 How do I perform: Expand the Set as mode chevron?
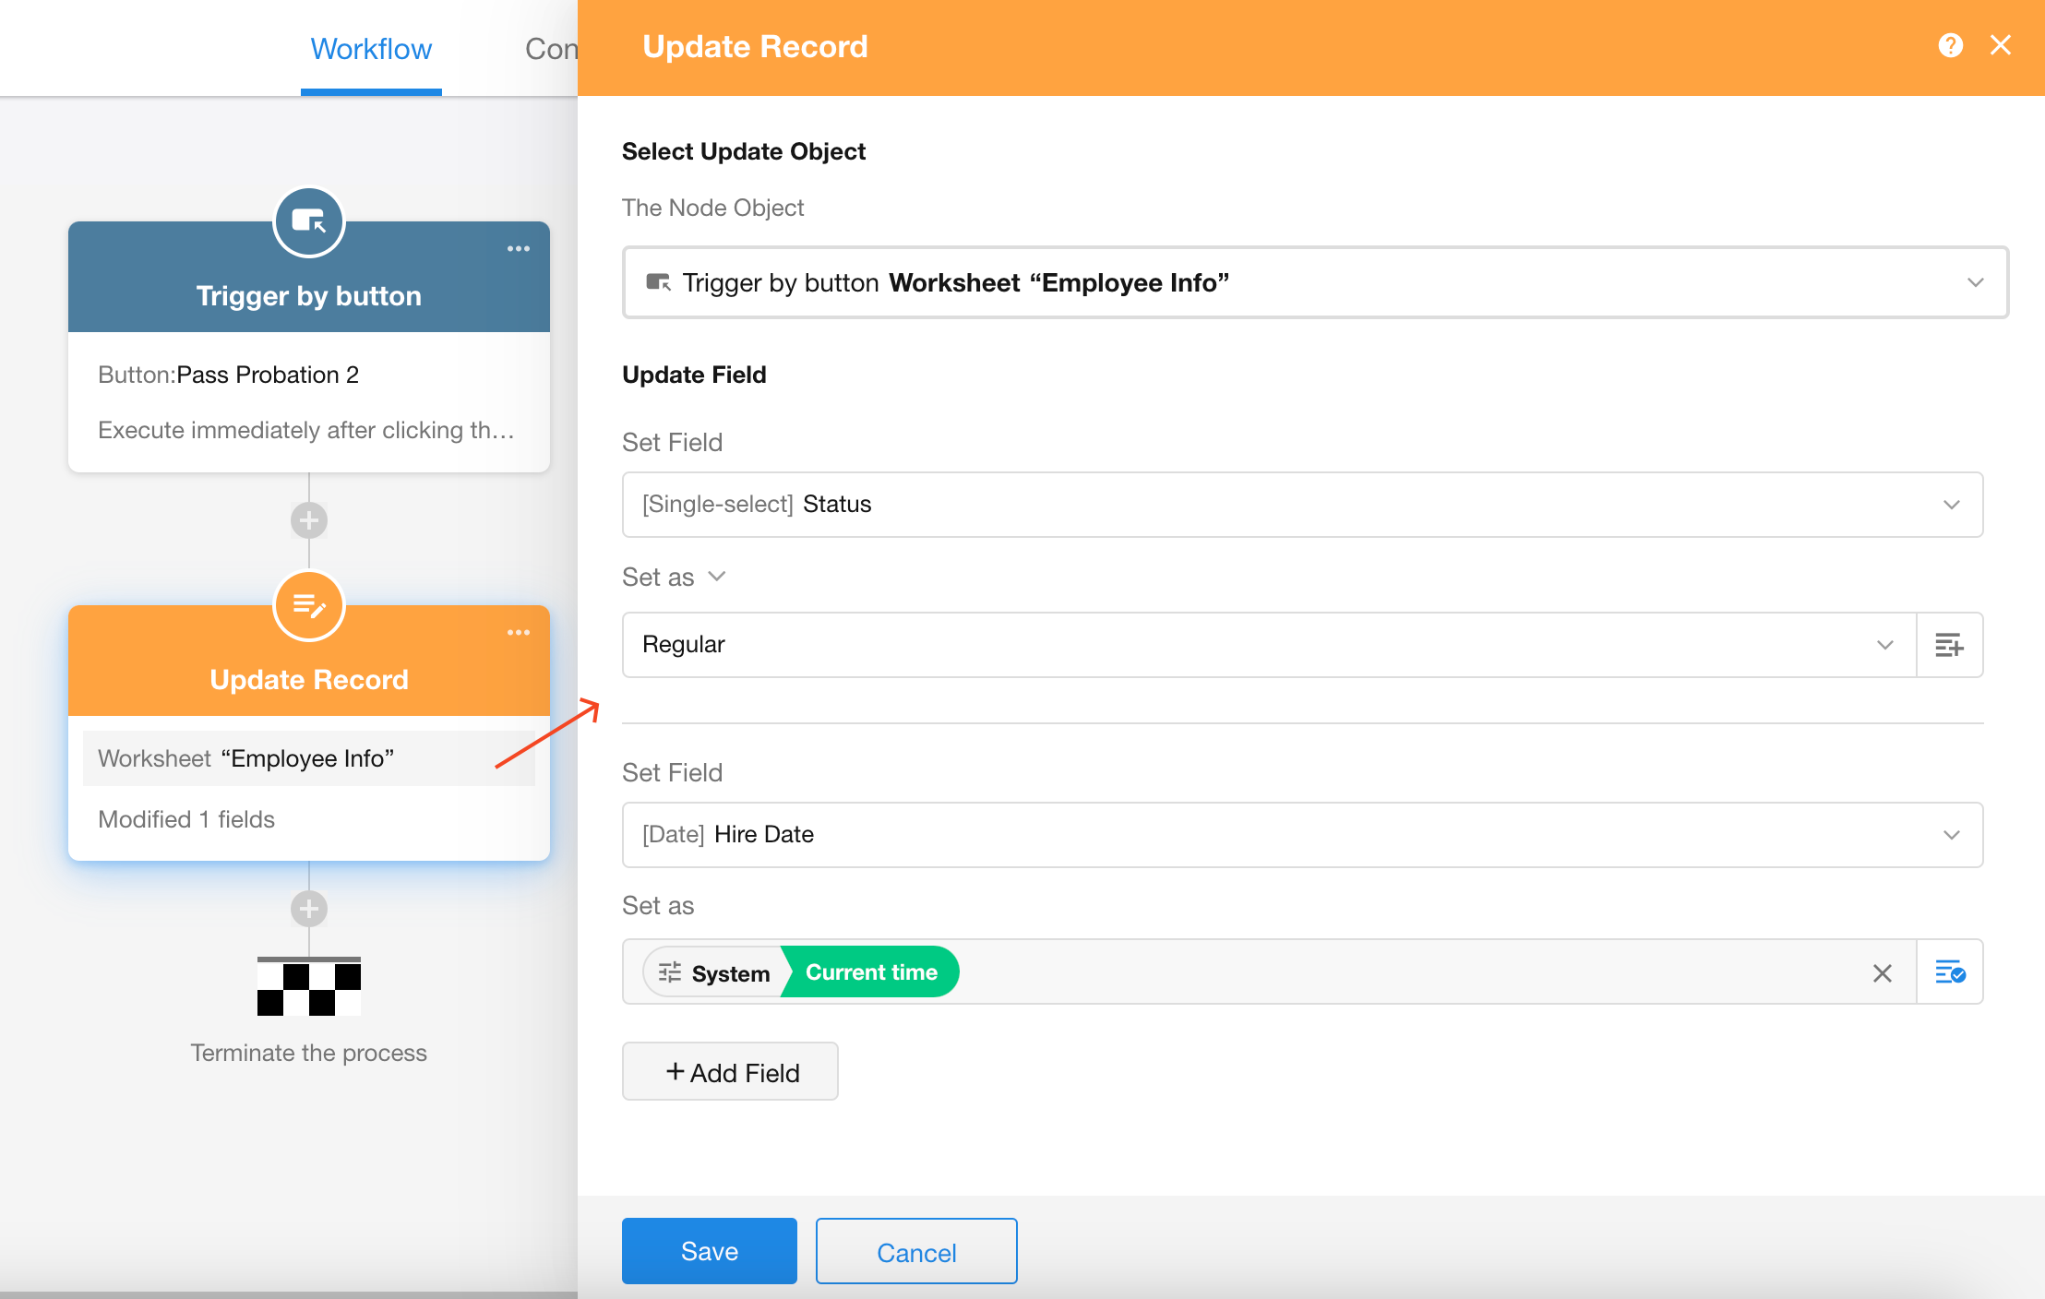click(717, 577)
